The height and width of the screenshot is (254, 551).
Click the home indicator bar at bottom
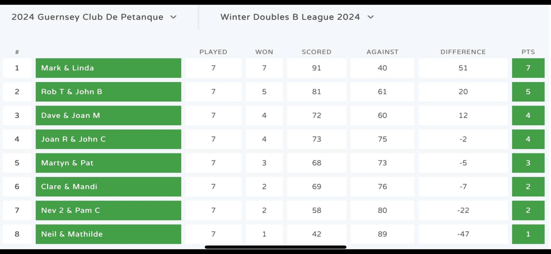click(275, 247)
